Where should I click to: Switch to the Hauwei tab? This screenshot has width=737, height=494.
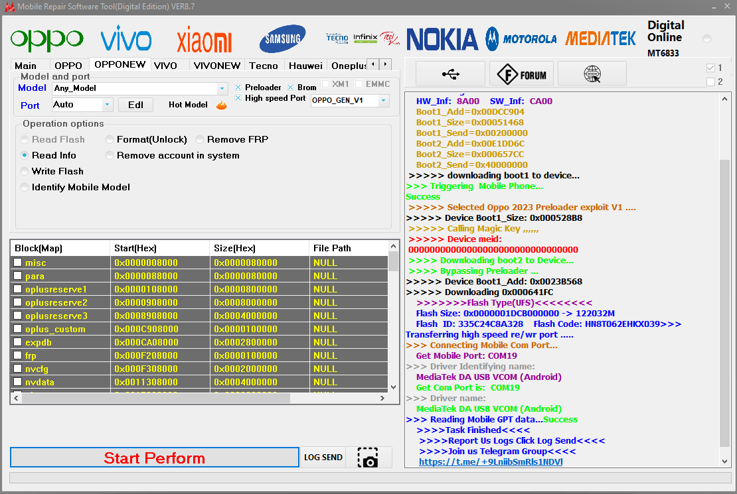[305, 65]
